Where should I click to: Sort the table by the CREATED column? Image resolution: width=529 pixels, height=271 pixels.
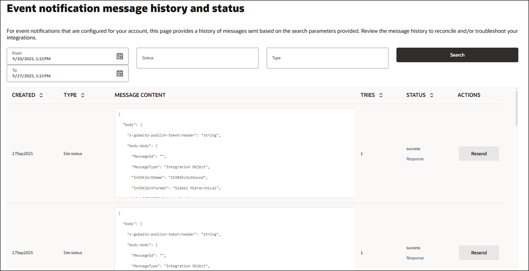coord(41,95)
